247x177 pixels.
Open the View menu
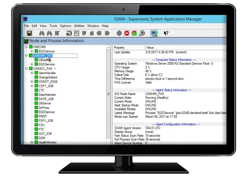(43, 26)
